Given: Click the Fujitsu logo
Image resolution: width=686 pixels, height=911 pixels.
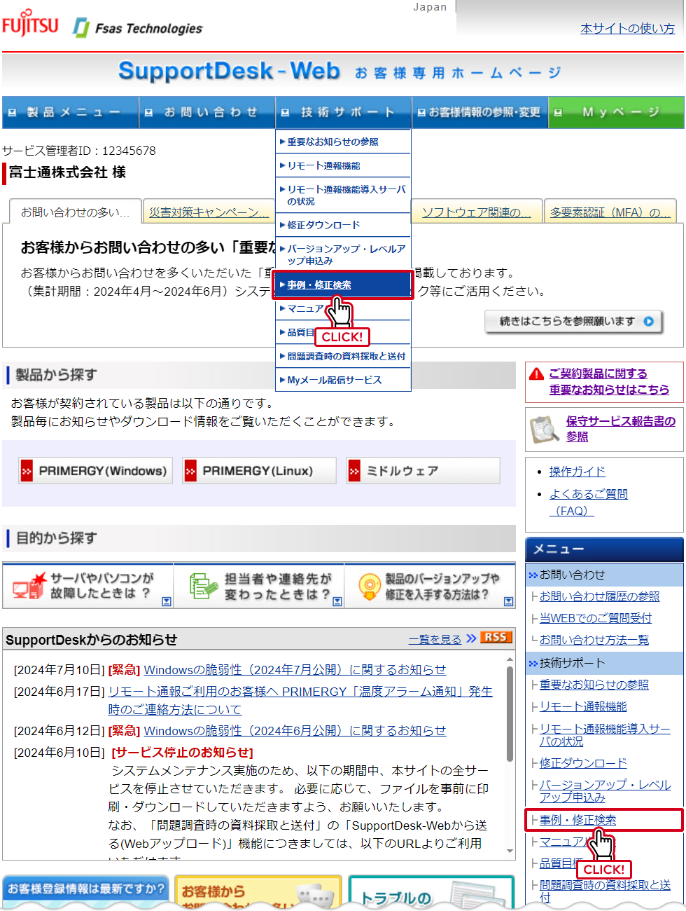Looking at the screenshot, I should click(30, 24).
